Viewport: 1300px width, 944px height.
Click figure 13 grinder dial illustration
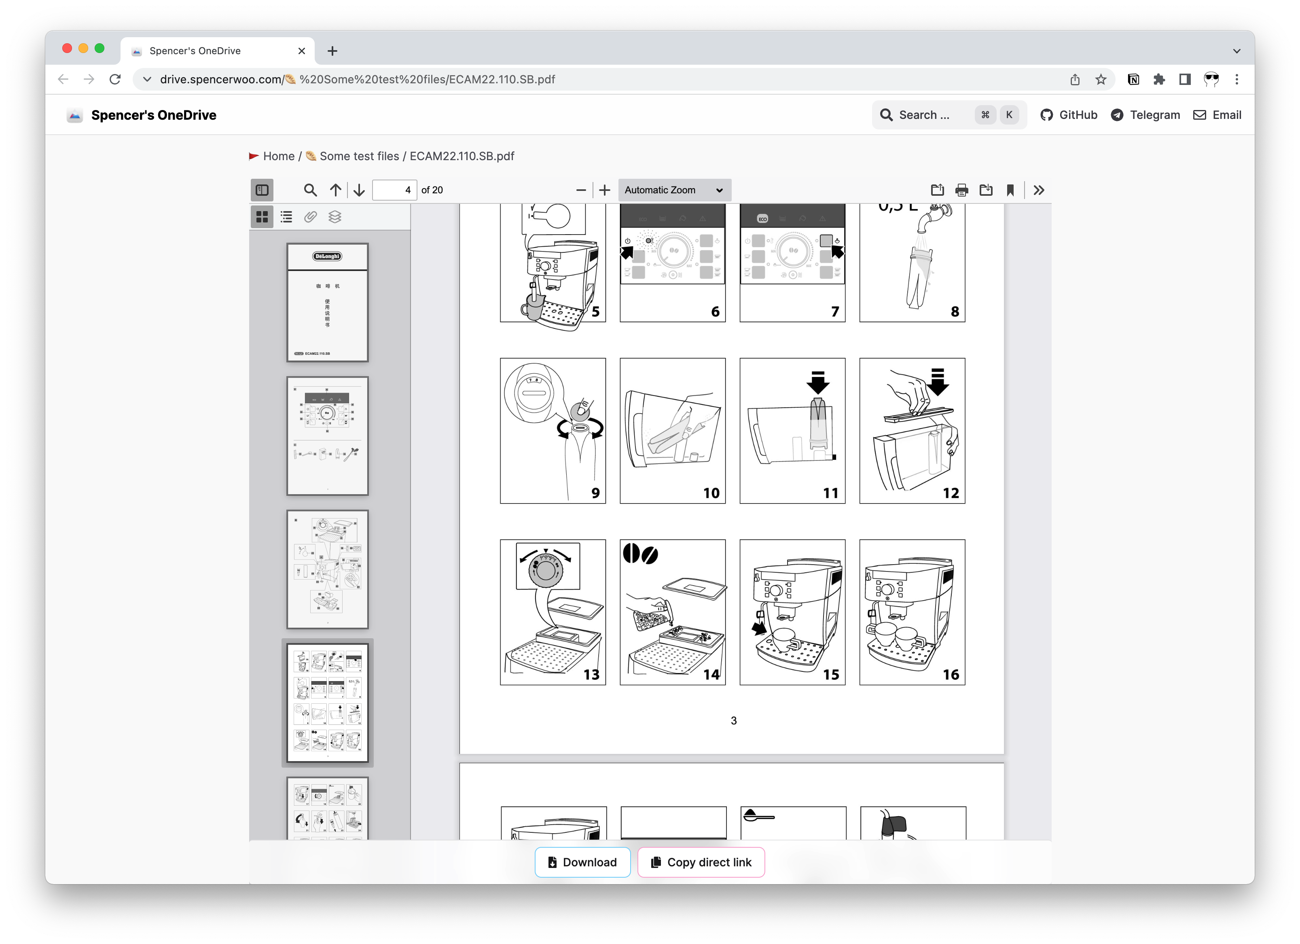[x=553, y=612]
